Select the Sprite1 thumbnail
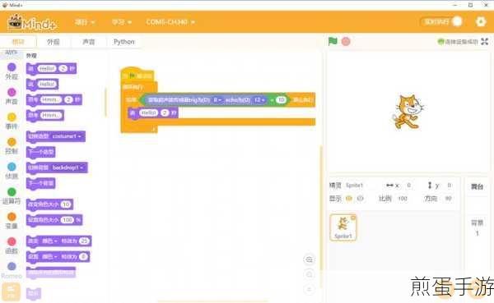 [x=343, y=227]
